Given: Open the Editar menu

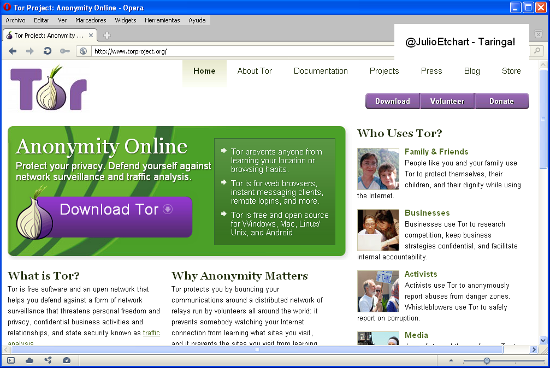Looking at the screenshot, I should coord(42,20).
